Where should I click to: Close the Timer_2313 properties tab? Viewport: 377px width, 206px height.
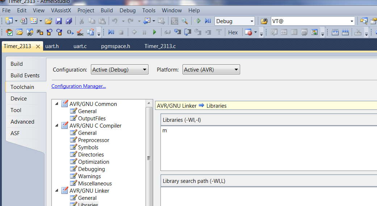point(38,47)
